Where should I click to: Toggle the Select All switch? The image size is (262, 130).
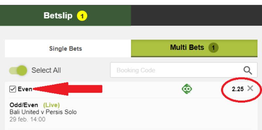click(x=18, y=71)
